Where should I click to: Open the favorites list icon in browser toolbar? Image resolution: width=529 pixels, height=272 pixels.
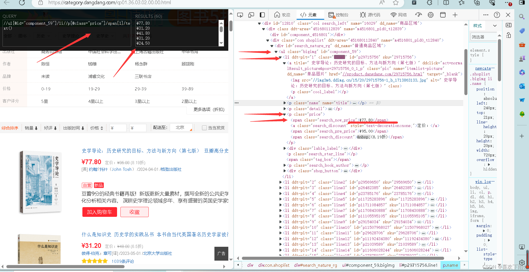coord(462,3)
